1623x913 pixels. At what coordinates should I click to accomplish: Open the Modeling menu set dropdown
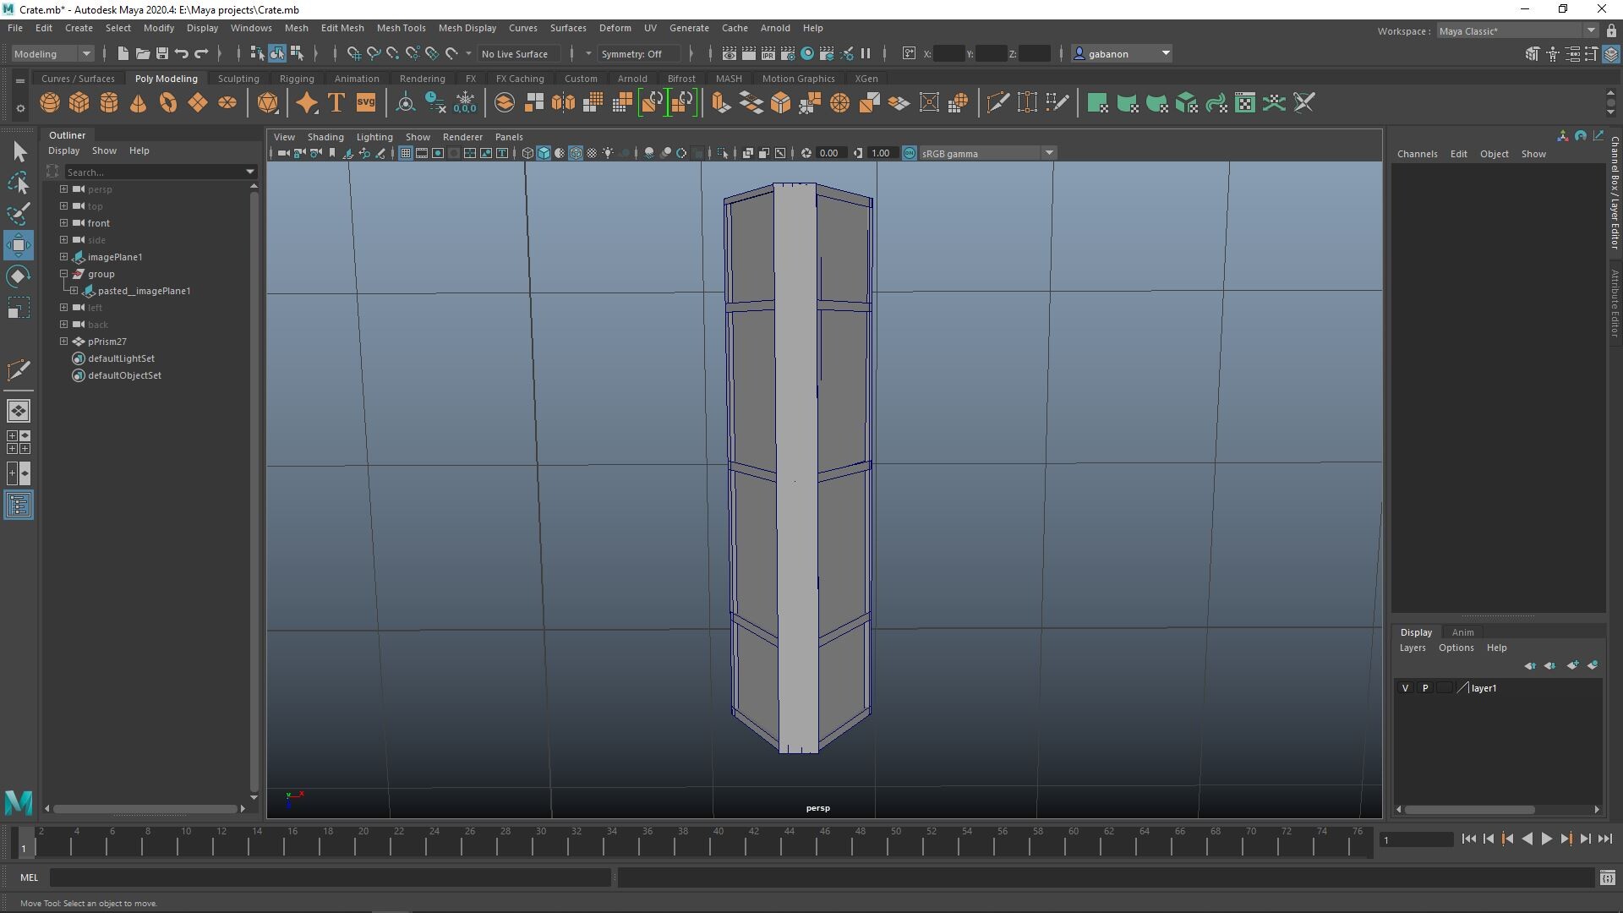(x=52, y=53)
